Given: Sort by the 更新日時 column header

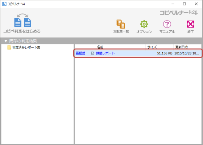Looking at the screenshot, I should (187, 47).
